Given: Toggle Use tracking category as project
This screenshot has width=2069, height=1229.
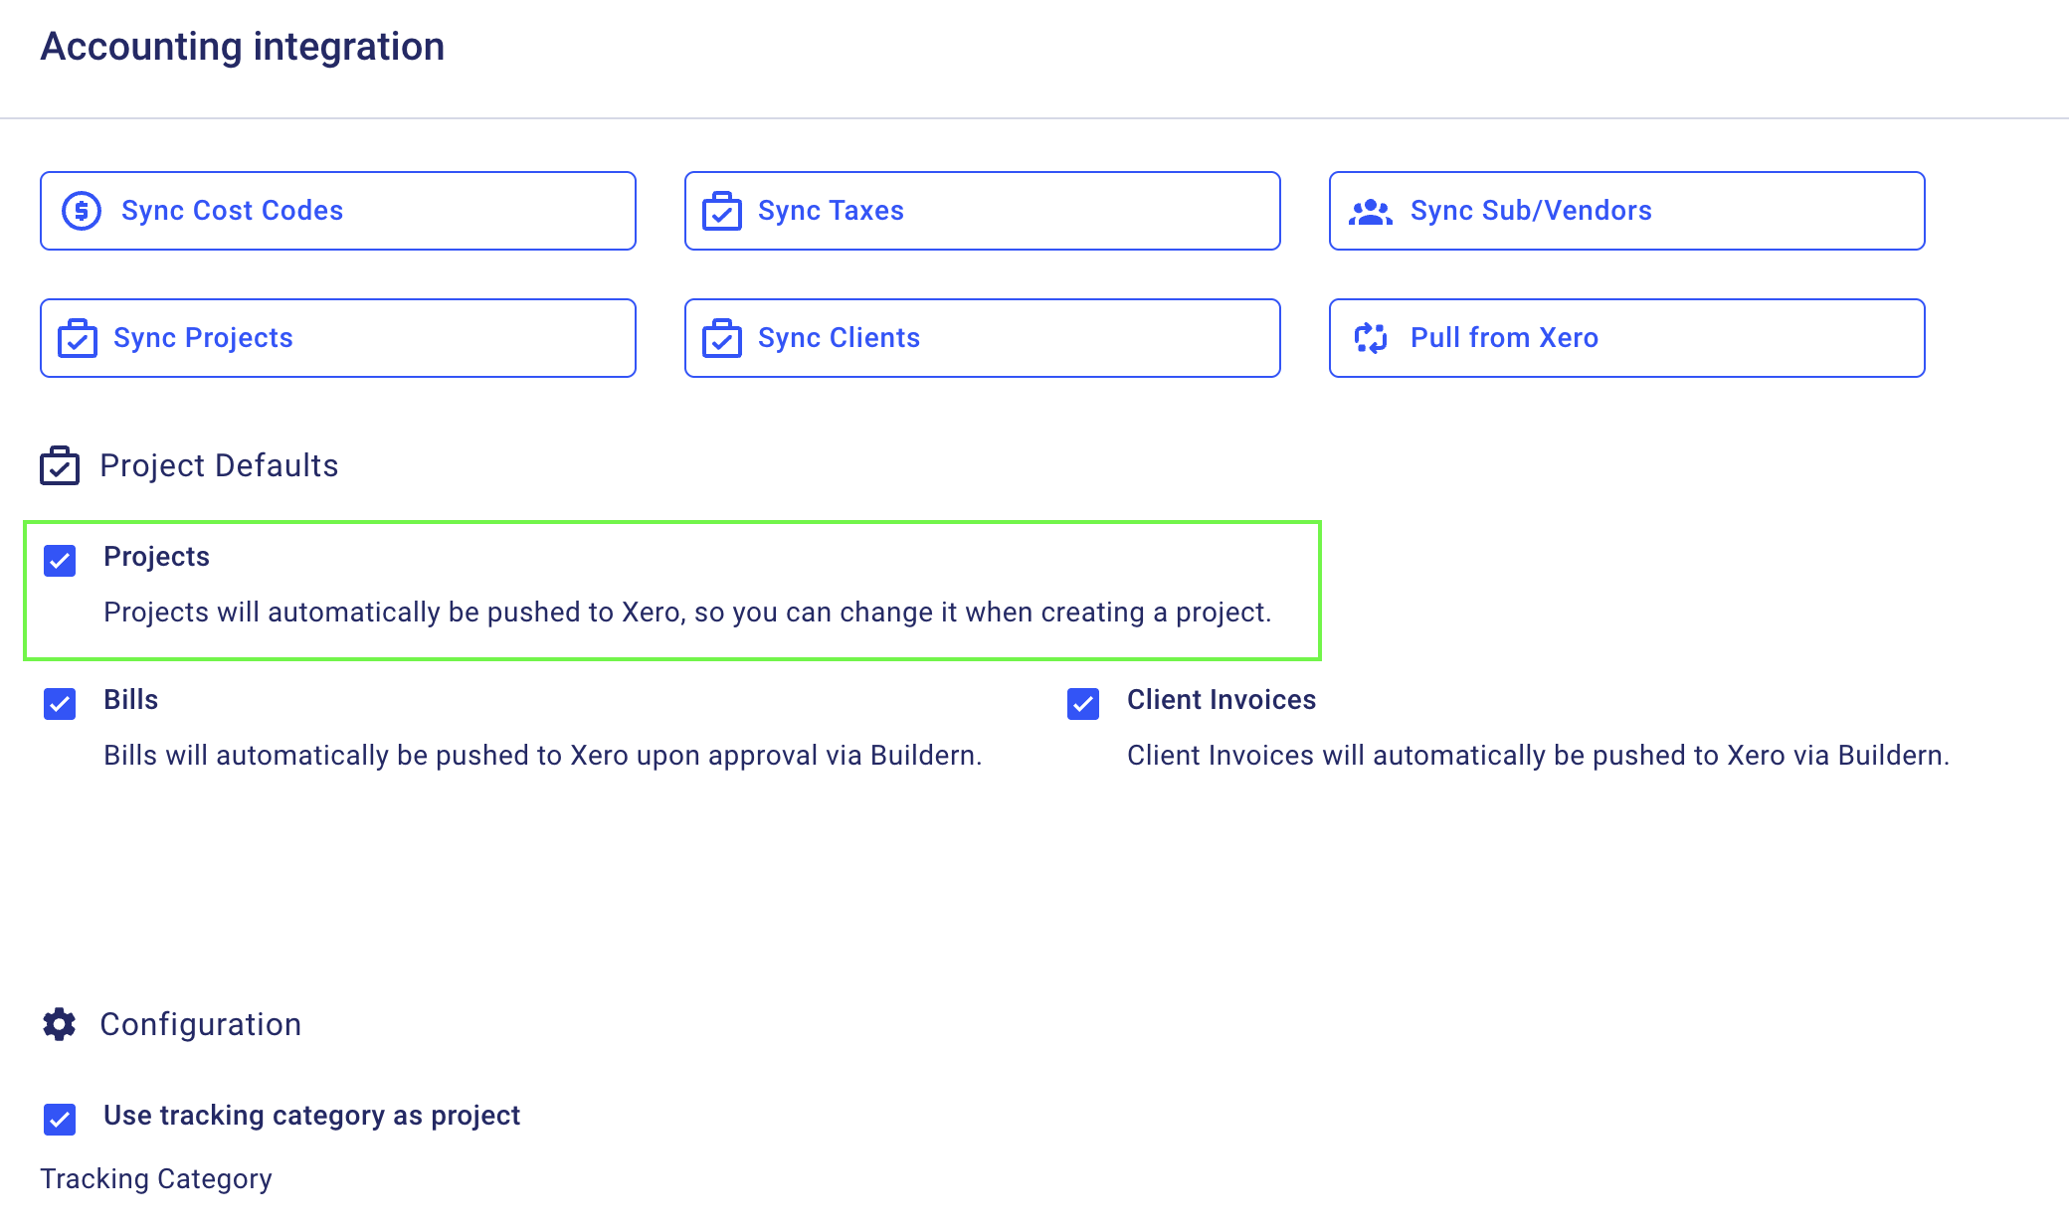Looking at the screenshot, I should 60,1120.
